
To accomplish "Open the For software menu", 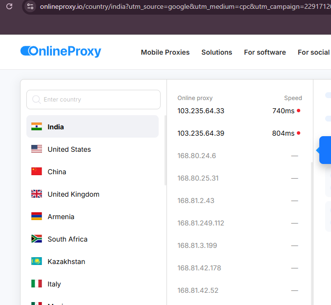I will (x=265, y=52).
